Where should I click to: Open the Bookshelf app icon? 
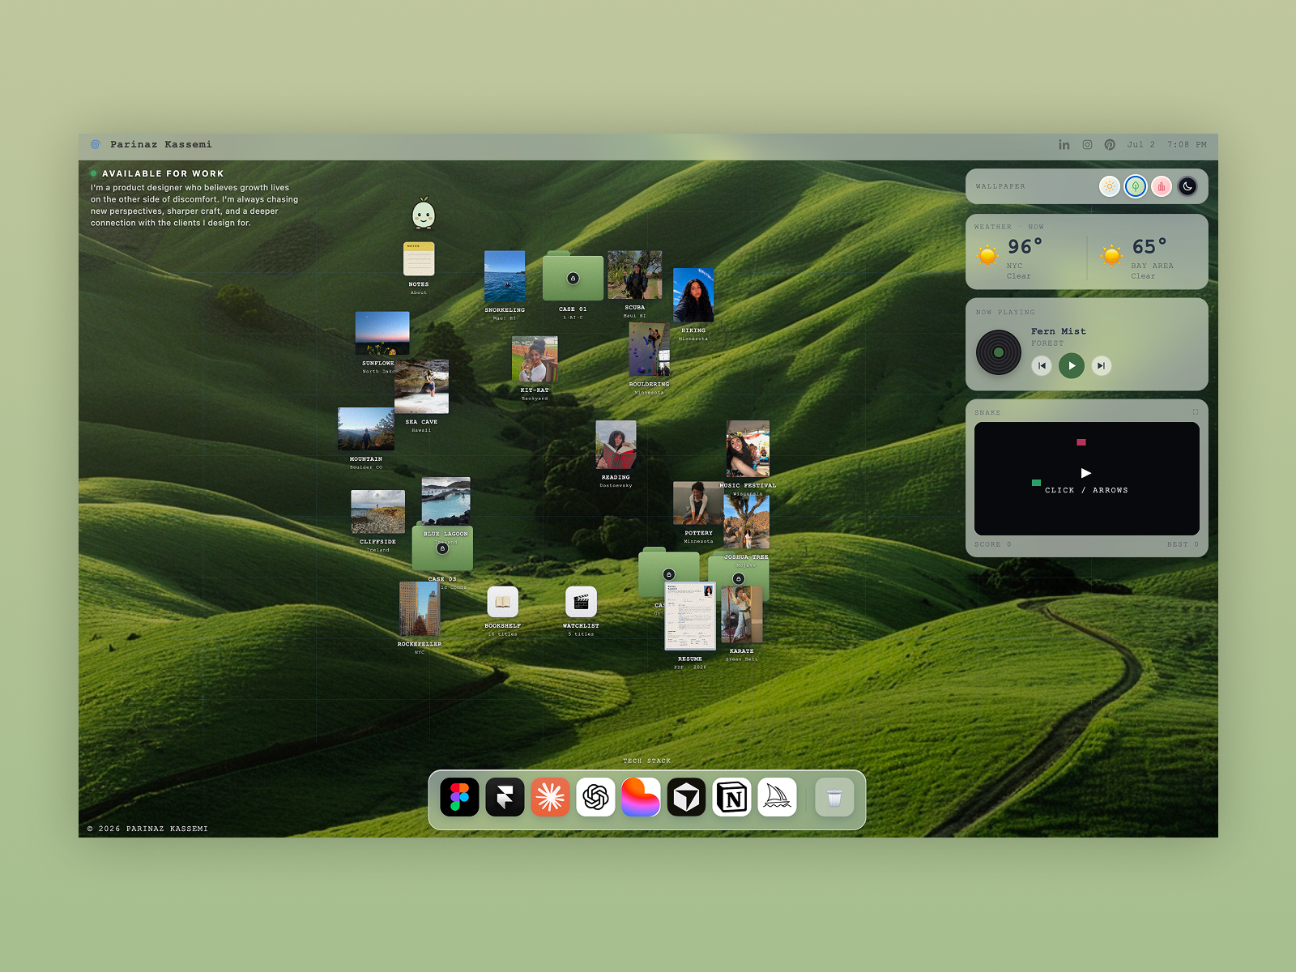502,602
